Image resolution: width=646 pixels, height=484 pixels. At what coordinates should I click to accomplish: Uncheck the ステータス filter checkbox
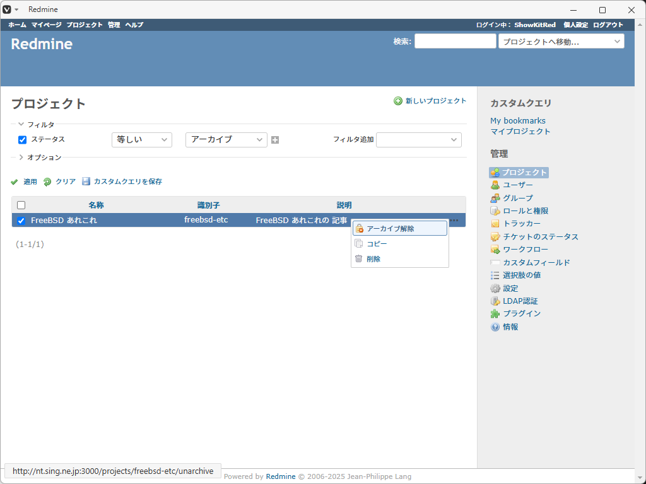point(22,140)
